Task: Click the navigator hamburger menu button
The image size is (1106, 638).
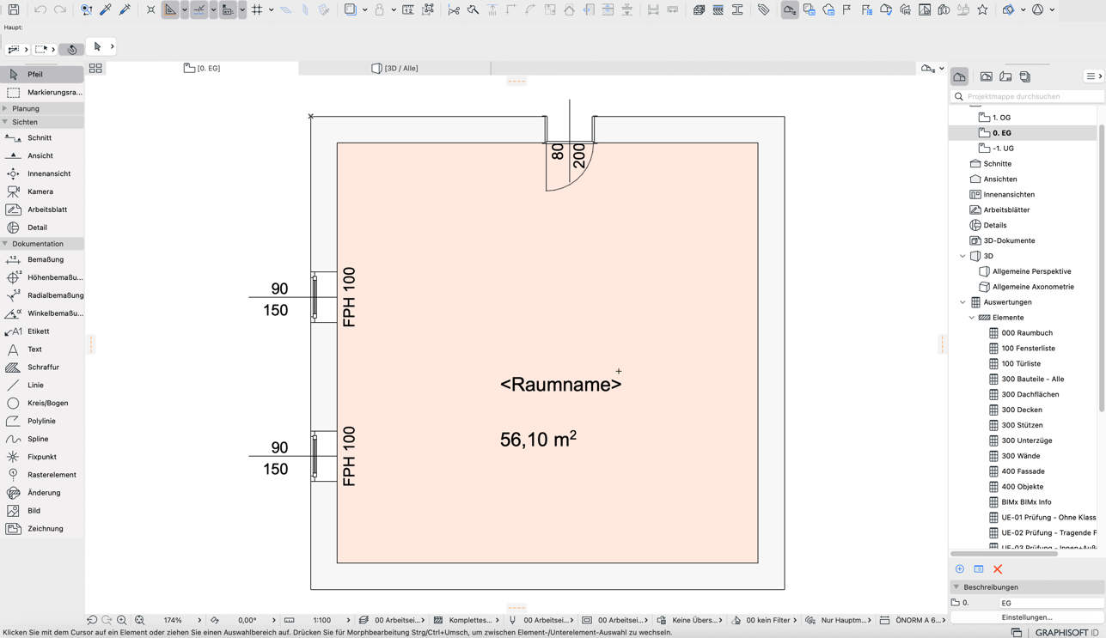Action: pyautogui.click(x=1094, y=76)
